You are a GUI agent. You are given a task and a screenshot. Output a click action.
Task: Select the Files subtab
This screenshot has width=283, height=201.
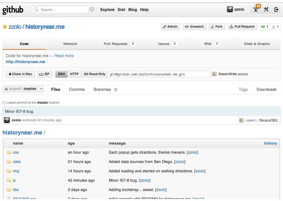56,90
